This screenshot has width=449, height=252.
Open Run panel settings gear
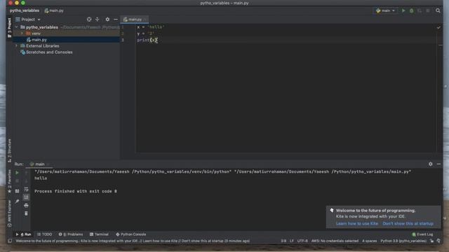(430, 164)
